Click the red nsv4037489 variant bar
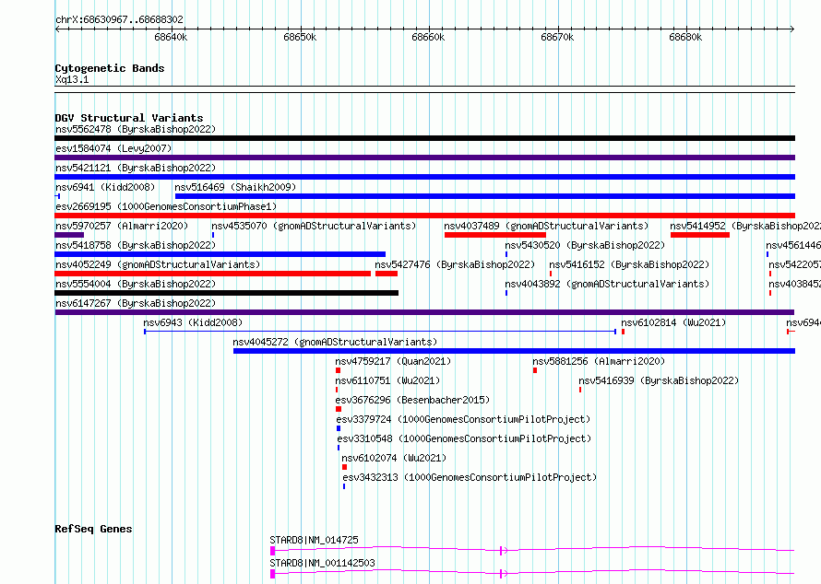Viewport: 821px width, 584px height. 494,235
